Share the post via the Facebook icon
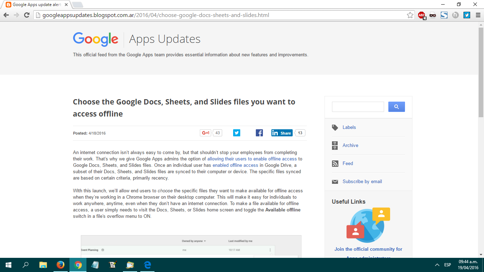The height and width of the screenshot is (272, 484). (x=259, y=133)
